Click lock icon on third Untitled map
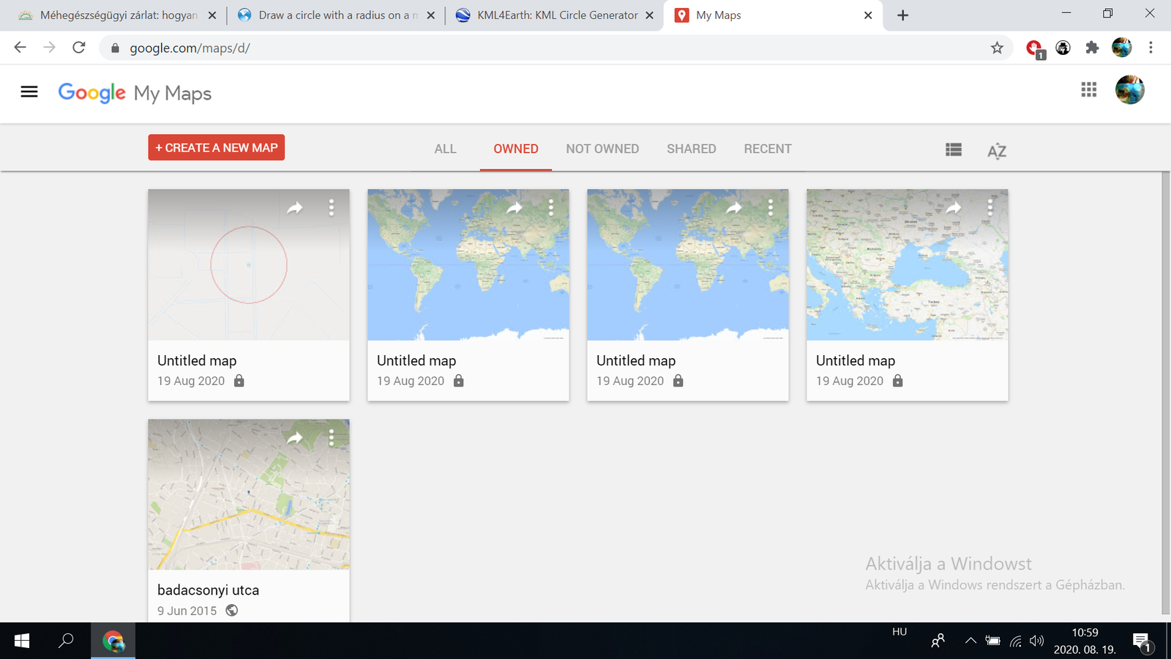Viewport: 1171px width, 659px height. (x=678, y=381)
